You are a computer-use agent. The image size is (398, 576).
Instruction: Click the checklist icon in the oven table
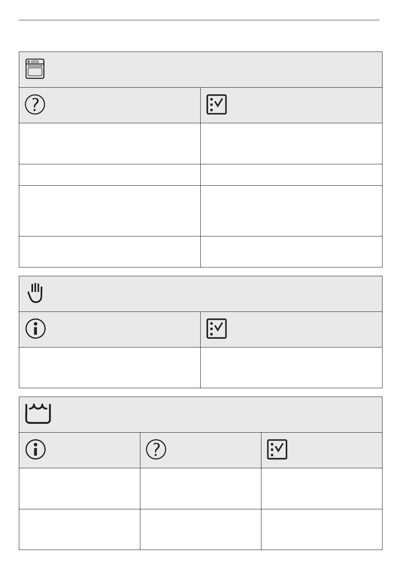217,104
